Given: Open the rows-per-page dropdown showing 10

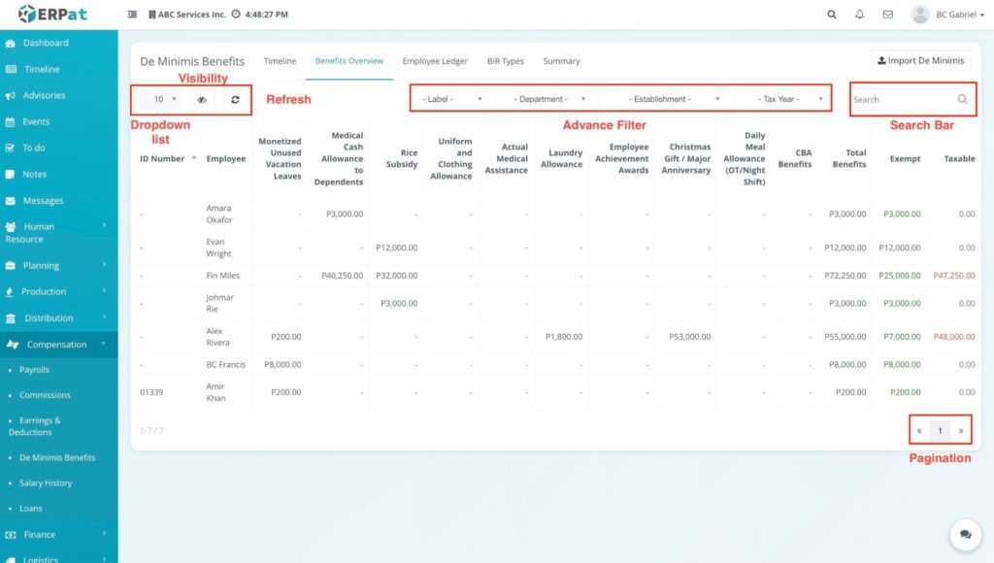Looking at the screenshot, I should pos(164,99).
